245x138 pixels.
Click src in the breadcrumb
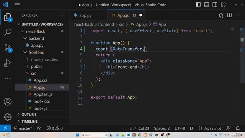point(122,25)
